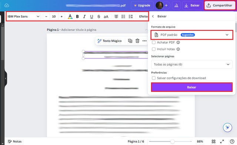Change text alignment
Screen dimensions: 237x145
pyautogui.click(x=116, y=17)
